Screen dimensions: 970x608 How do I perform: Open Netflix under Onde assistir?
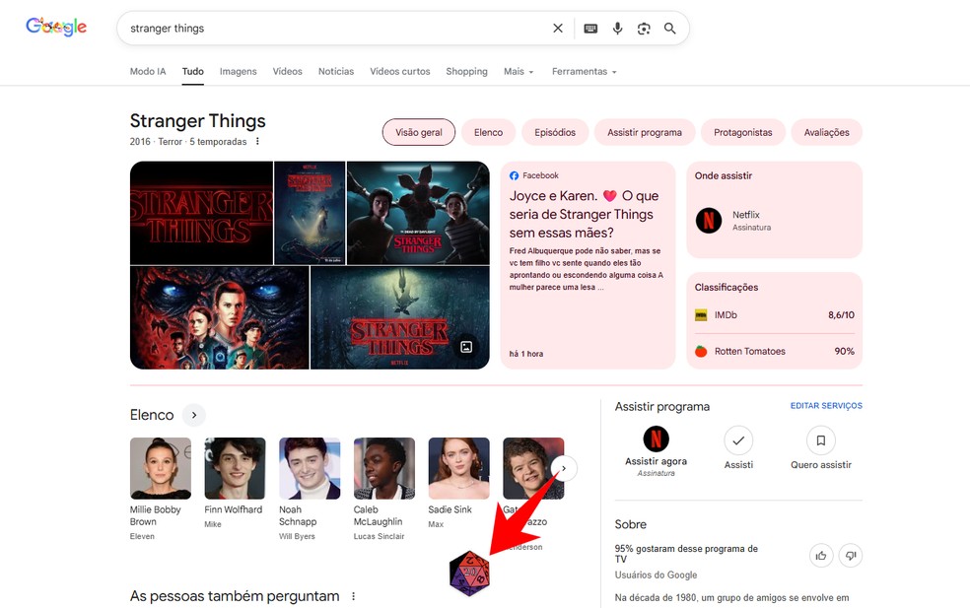point(775,220)
